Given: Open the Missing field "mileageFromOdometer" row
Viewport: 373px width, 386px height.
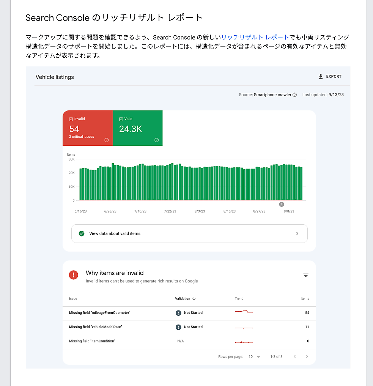Looking at the screenshot, I should click(x=100, y=313).
